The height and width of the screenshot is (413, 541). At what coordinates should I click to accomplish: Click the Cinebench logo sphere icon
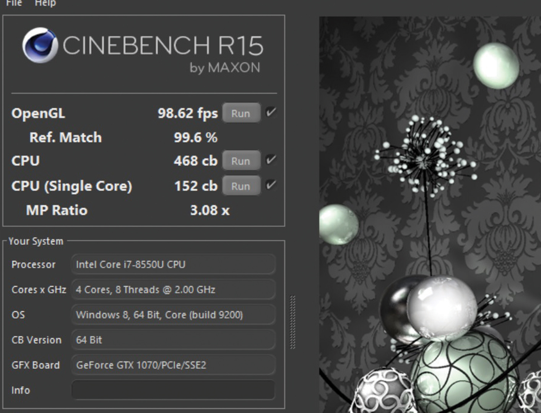(x=40, y=45)
